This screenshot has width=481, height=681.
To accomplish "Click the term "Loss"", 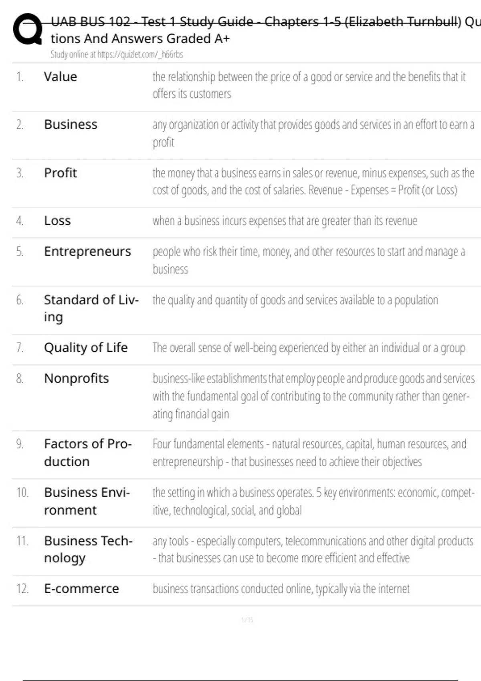I will pos(57,221).
